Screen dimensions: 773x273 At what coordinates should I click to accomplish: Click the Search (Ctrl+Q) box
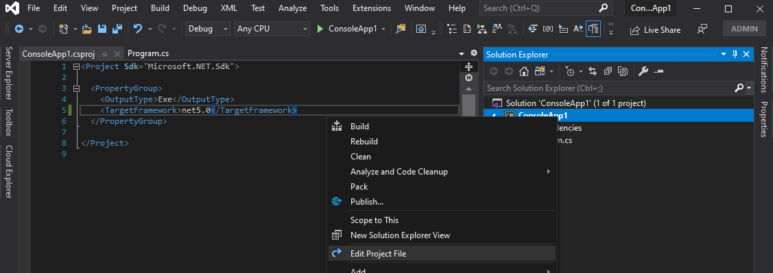tap(546, 8)
